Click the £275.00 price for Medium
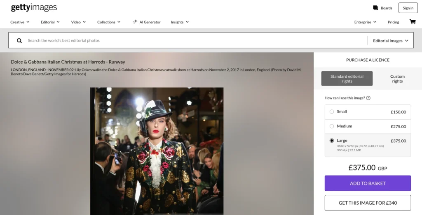Screen dimensions: 422x215 (x=399, y=127)
